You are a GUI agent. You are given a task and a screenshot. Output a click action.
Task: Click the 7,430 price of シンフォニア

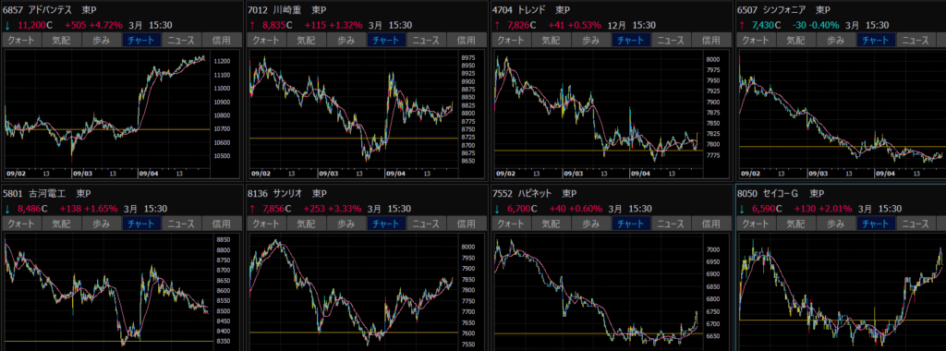tap(764, 25)
